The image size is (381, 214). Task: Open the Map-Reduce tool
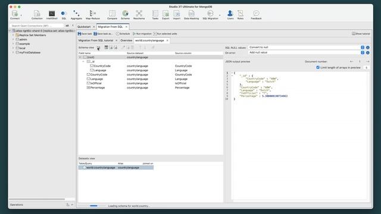click(93, 14)
